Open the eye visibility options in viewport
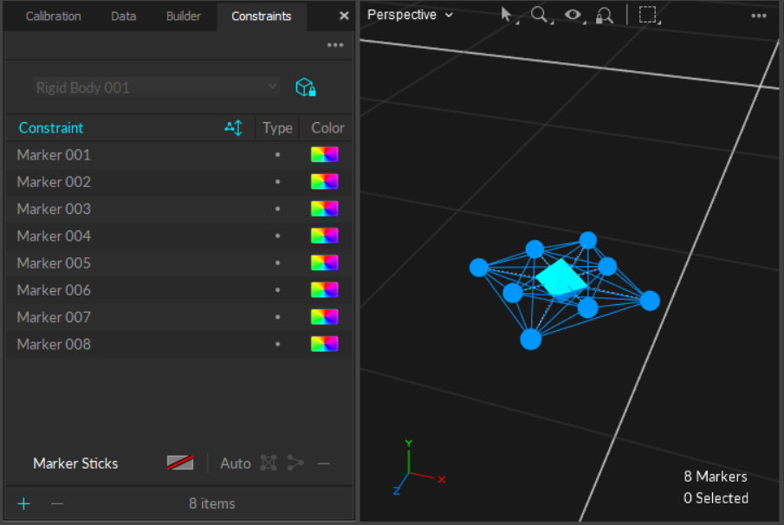Screen dimensions: 784x525 pos(572,15)
